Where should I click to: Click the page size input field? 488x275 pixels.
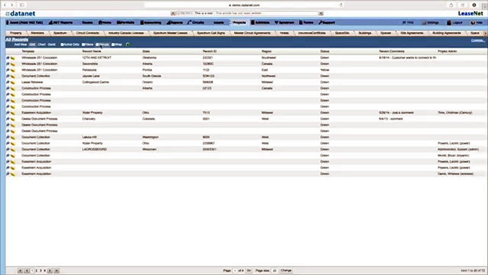(274, 270)
